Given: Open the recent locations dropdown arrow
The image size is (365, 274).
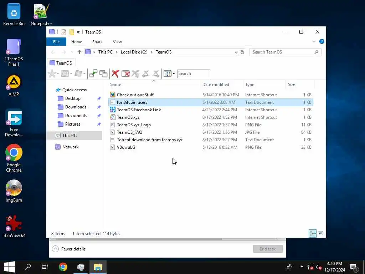Looking at the screenshot, I should (72, 52).
